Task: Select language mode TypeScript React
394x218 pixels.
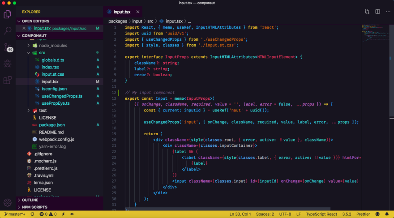Action: click(321, 214)
